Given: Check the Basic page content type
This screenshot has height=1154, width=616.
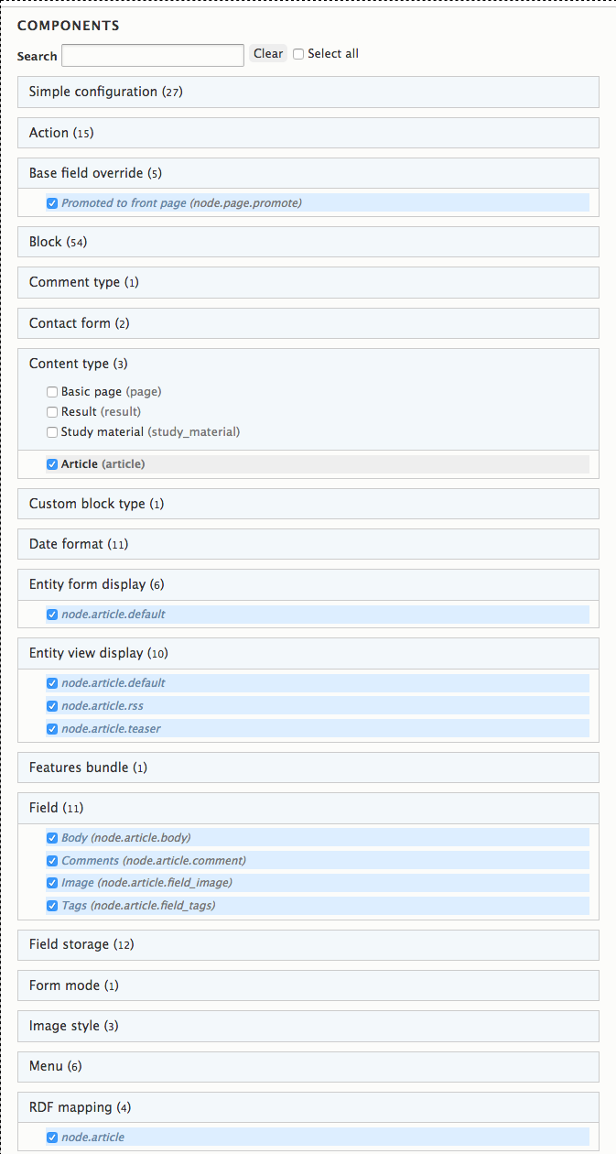Looking at the screenshot, I should pos(52,392).
